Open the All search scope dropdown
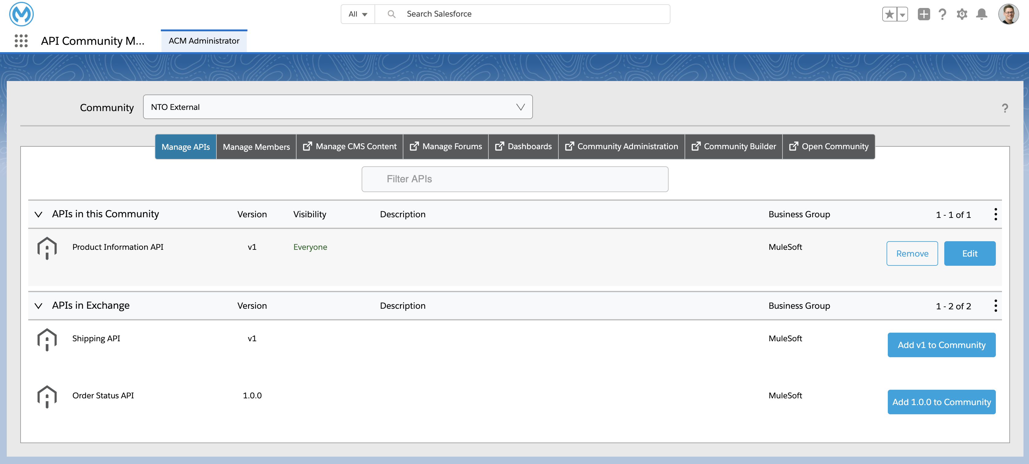Viewport: 1029px width, 464px height. pos(358,14)
